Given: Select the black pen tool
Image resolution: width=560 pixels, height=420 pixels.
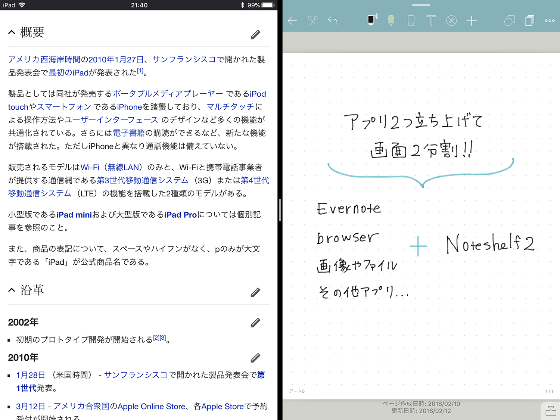Looking at the screenshot, I should (371, 20).
